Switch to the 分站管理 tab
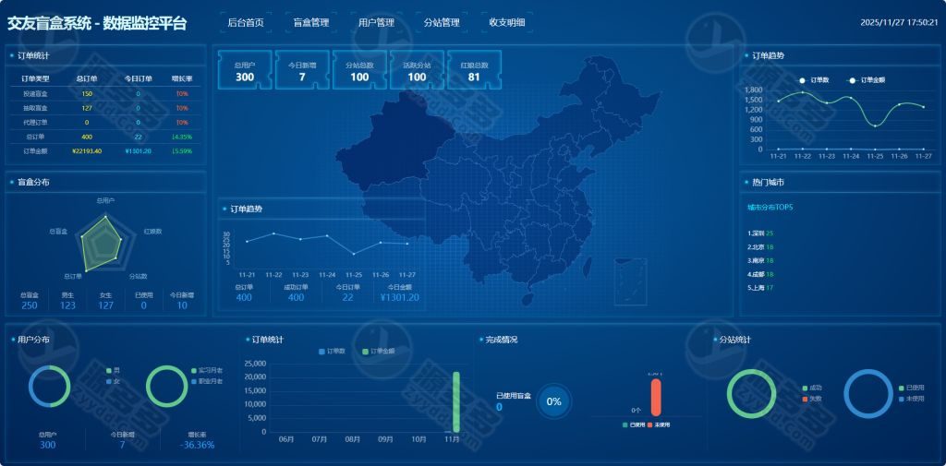 [442, 22]
